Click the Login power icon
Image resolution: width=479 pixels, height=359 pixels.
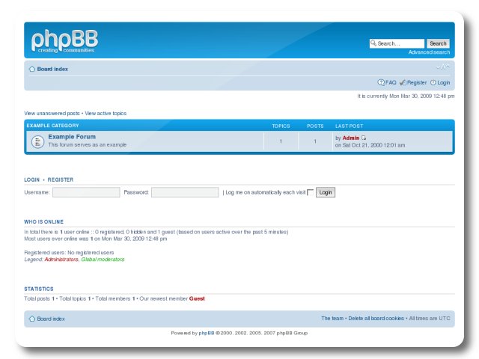pos(433,82)
